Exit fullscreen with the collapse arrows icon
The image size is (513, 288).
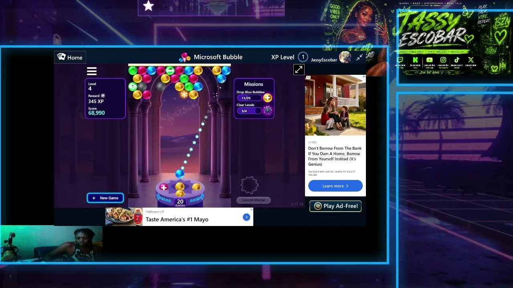(x=360, y=57)
